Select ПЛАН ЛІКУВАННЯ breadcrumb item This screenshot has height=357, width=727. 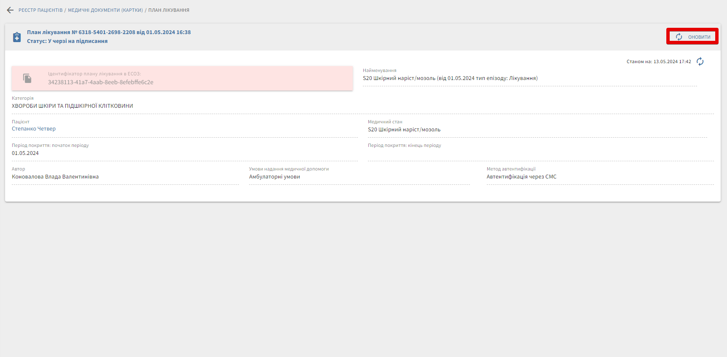pyautogui.click(x=169, y=10)
